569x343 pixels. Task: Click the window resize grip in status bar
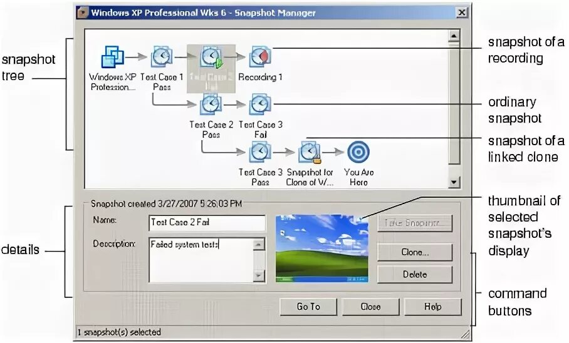pyautogui.click(x=465, y=334)
